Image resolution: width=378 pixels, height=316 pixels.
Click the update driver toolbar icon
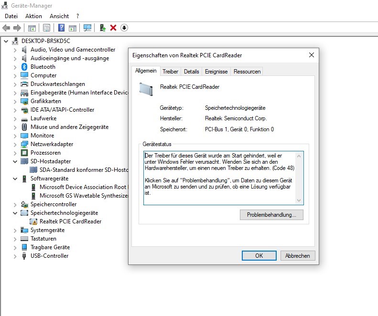pos(103,28)
